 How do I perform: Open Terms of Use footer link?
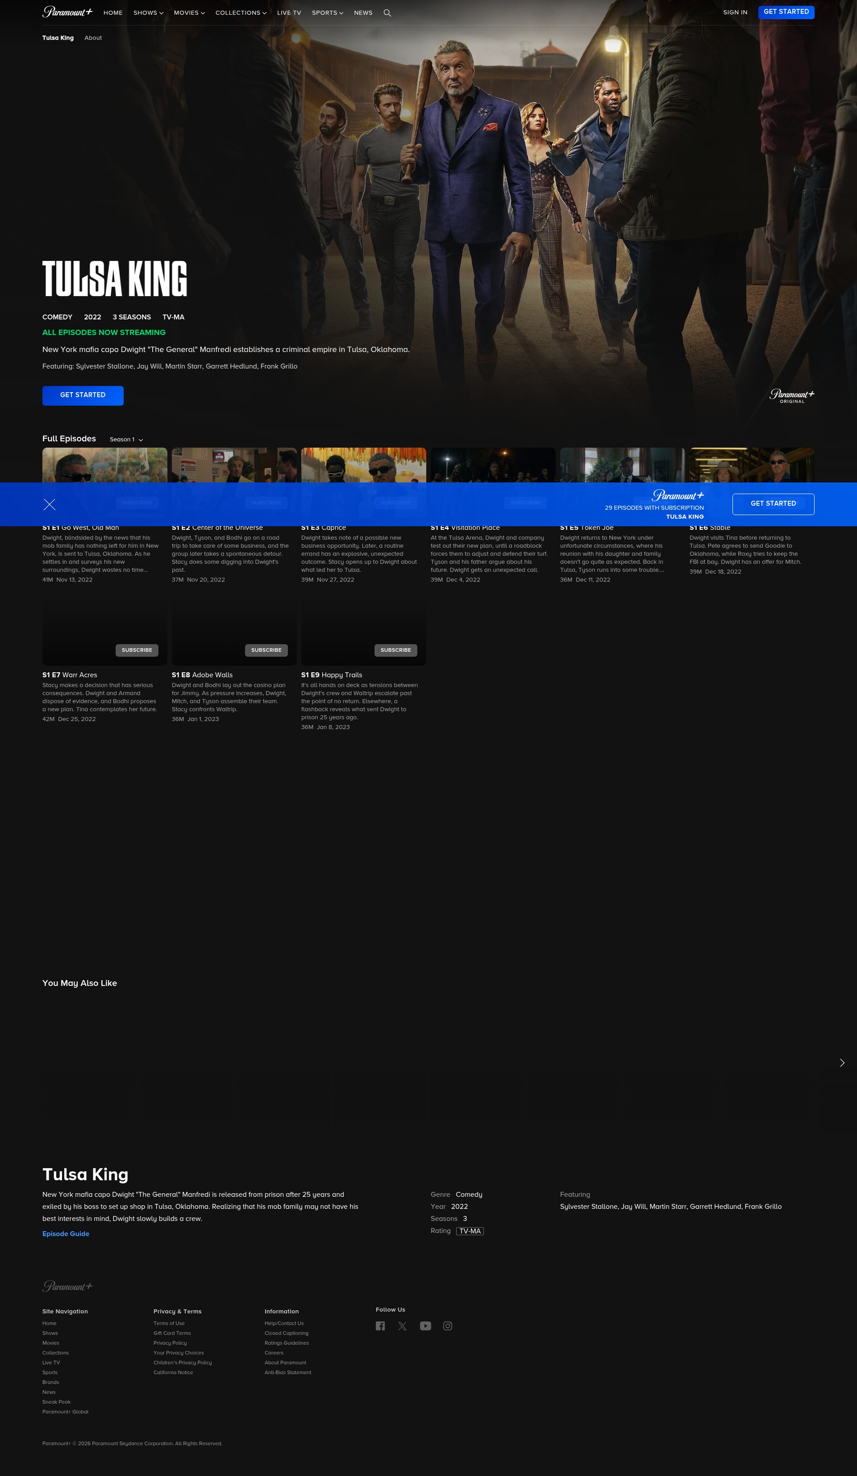(169, 1324)
